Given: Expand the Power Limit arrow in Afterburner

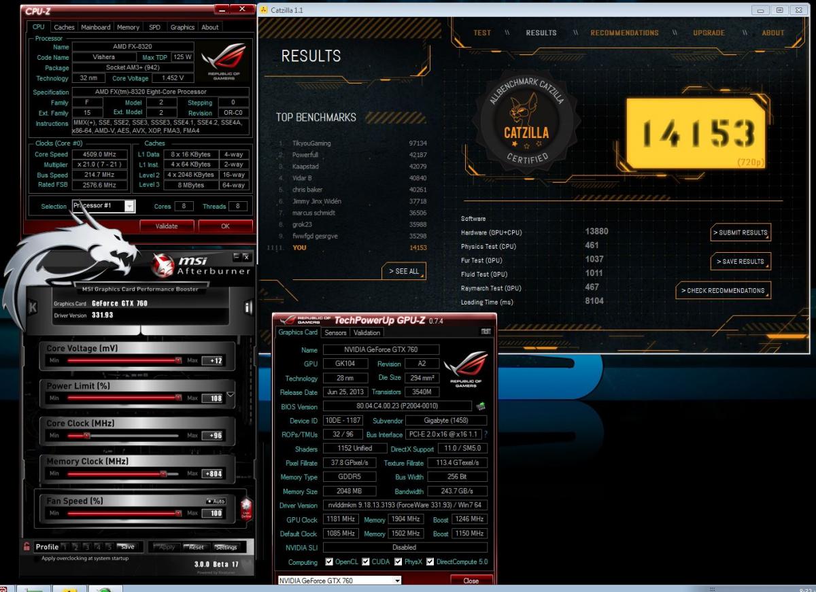Looking at the screenshot, I should coord(230,395).
